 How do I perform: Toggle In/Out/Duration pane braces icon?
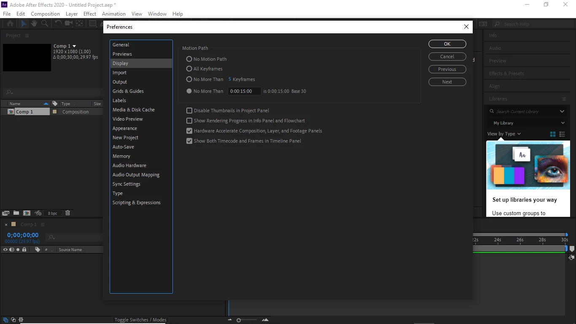click(21, 320)
